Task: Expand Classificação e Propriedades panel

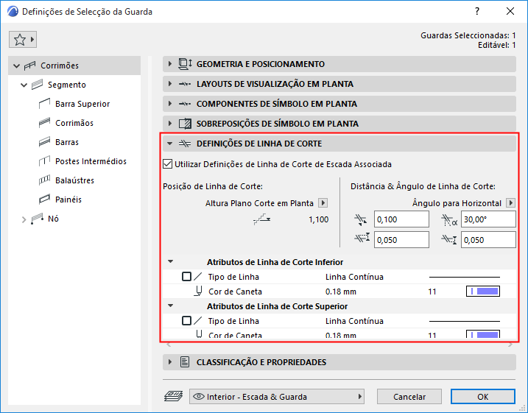Action: [339, 362]
